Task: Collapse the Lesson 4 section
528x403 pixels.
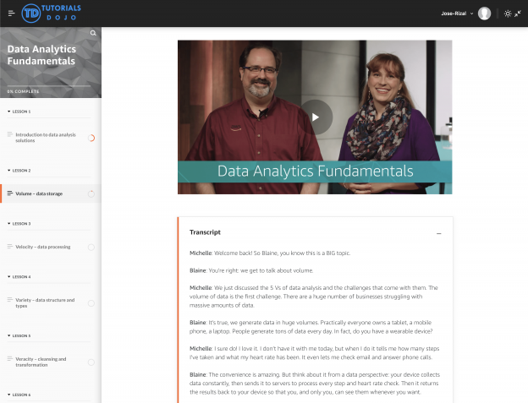Action: click(19, 277)
